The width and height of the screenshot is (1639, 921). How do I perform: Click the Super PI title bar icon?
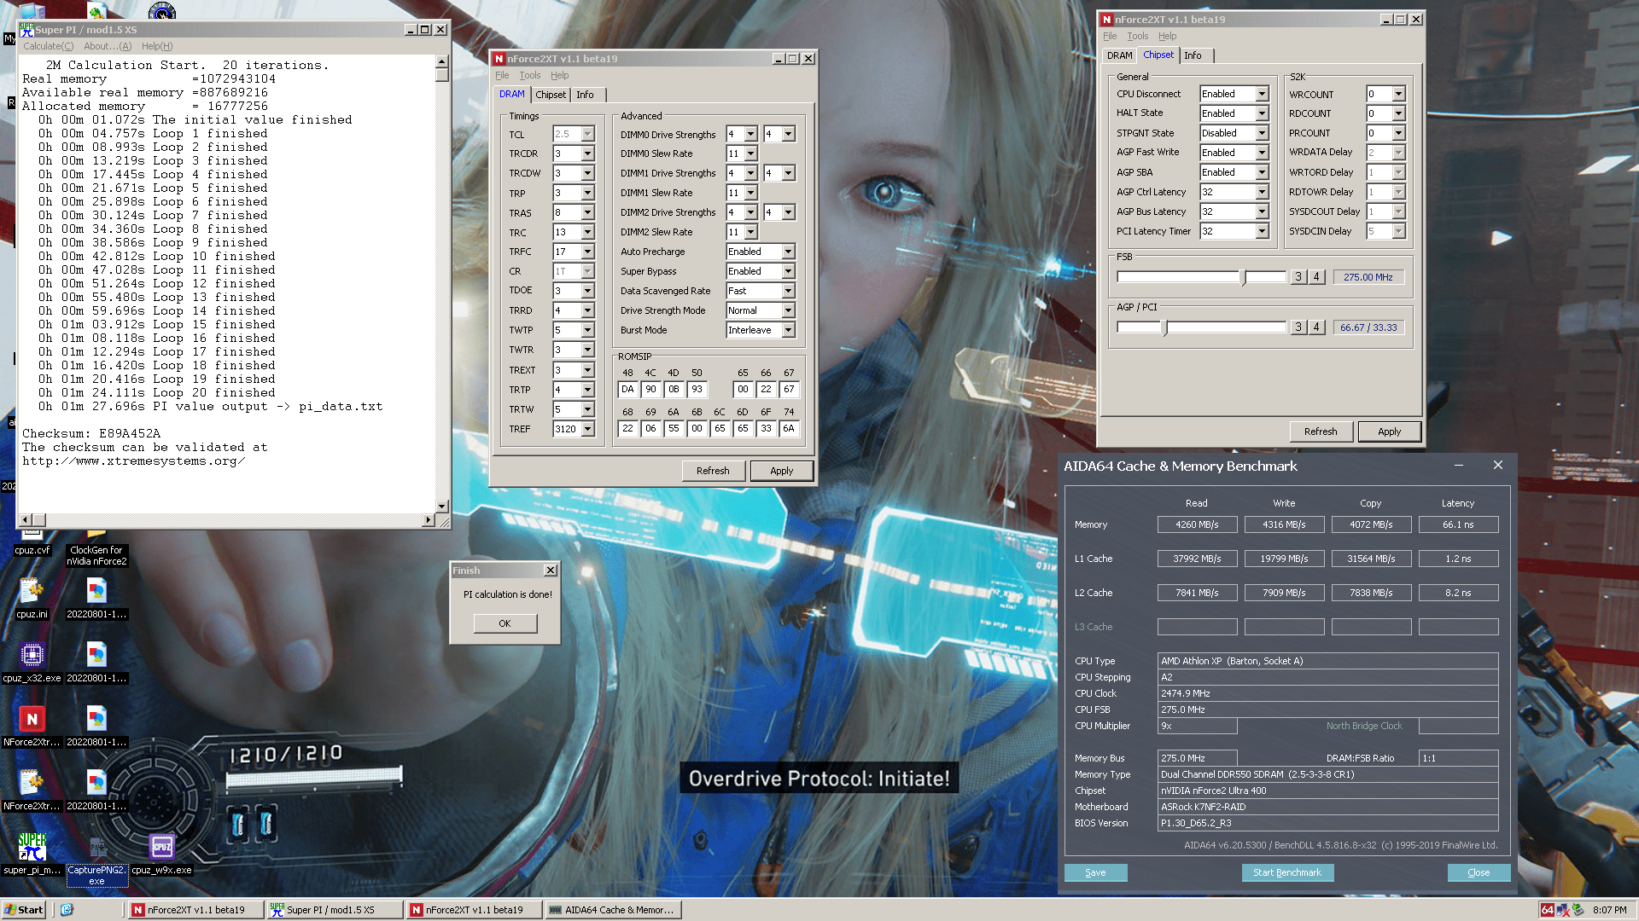pyautogui.click(x=27, y=29)
